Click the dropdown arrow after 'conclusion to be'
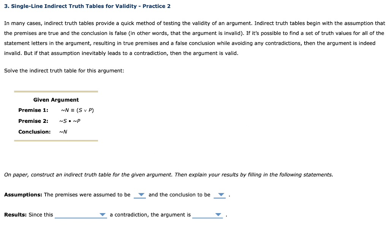This screenshot has height=226, width=389. tap(220, 195)
